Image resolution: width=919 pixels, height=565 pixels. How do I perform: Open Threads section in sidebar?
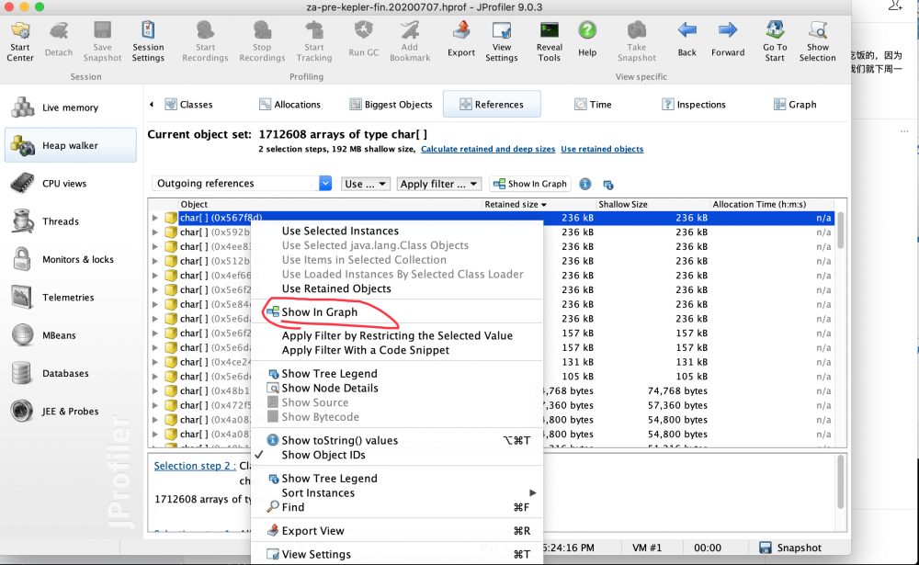(71, 221)
